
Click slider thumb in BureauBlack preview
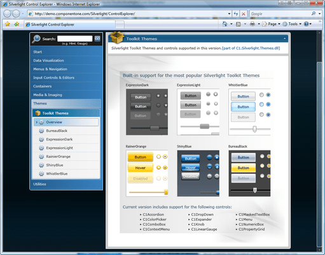pyautogui.click(x=255, y=190)
